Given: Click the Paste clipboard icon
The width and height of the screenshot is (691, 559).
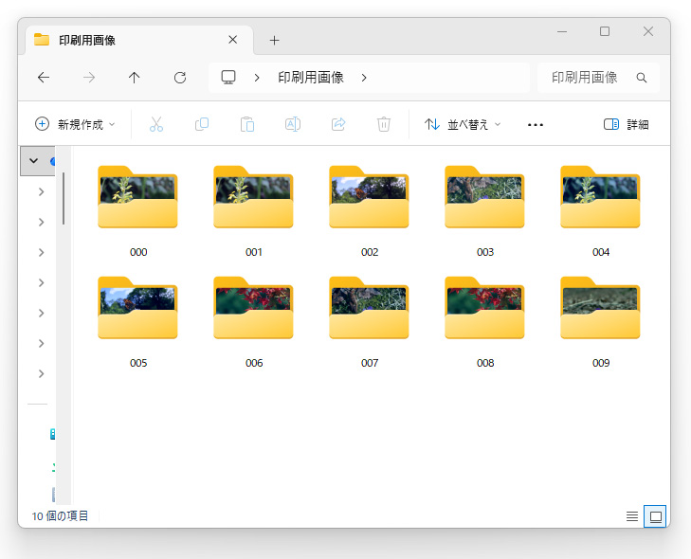Looking at the screenshot, I should pos(247,124).
